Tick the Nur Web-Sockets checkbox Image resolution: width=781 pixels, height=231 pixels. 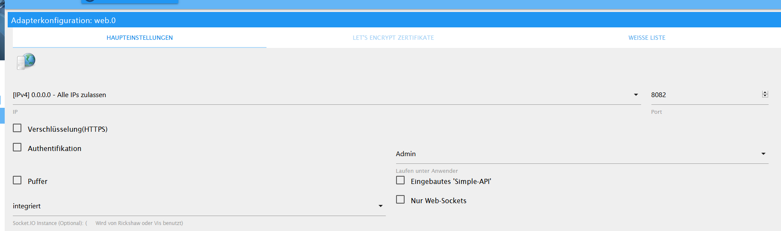400,199
